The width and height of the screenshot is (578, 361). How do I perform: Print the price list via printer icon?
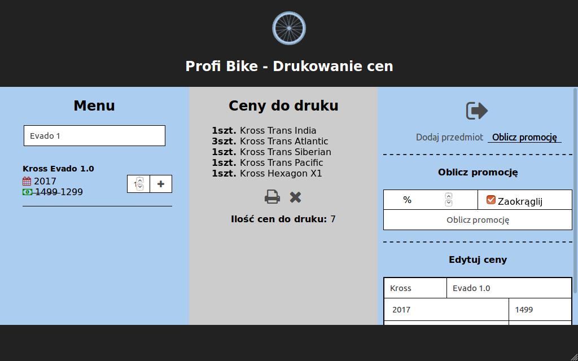(x=273, y=197)
